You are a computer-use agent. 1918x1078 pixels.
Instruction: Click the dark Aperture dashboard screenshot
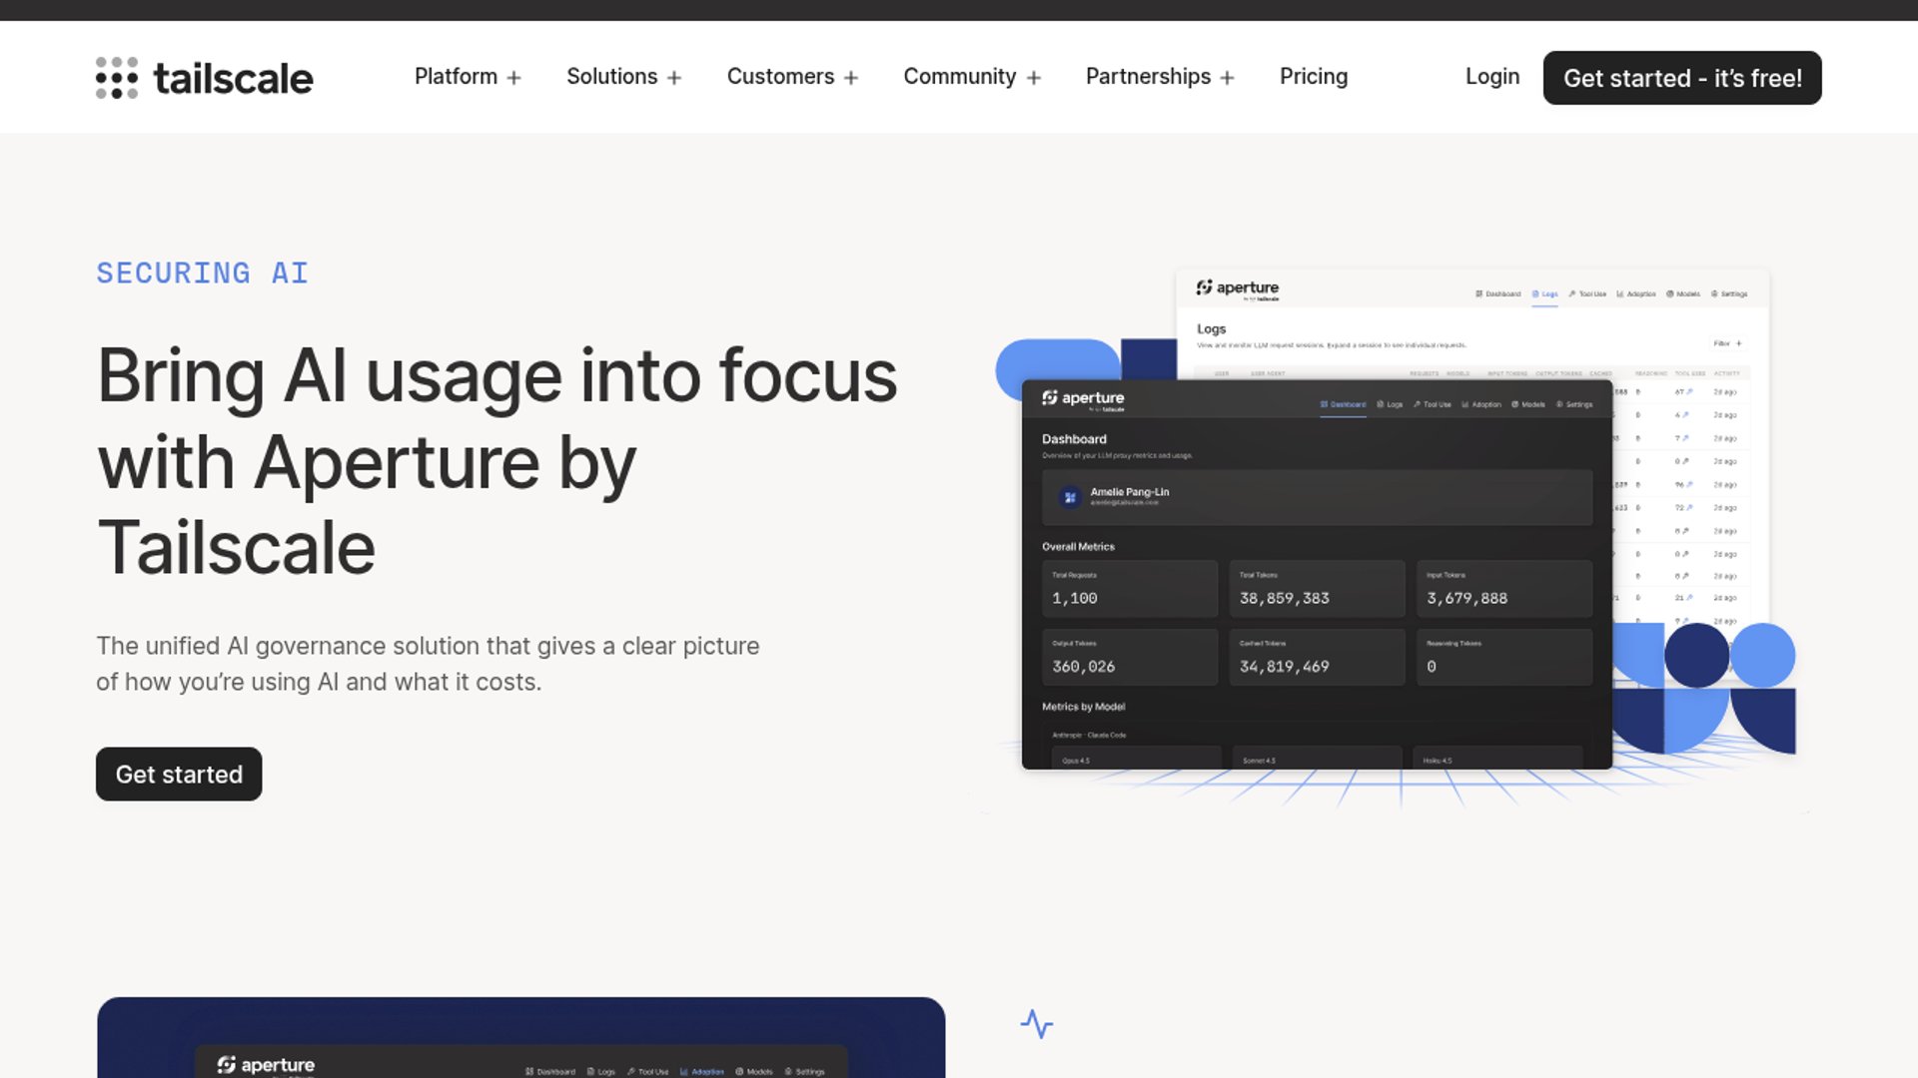click(x=1317, y=574)
